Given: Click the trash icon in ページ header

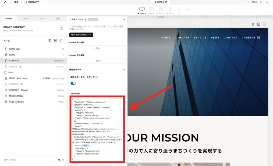Looking at the screenshot, I should [50, 41].
